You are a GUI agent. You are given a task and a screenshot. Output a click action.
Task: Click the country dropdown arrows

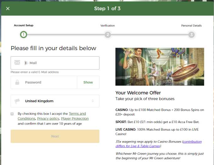93,101
